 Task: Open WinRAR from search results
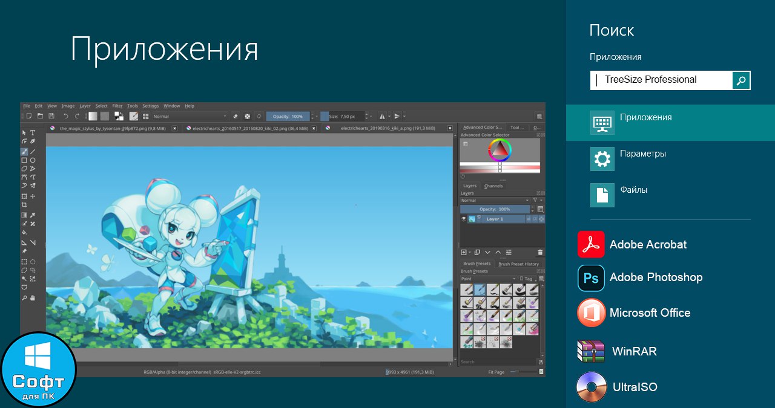[x=618, y=351]
